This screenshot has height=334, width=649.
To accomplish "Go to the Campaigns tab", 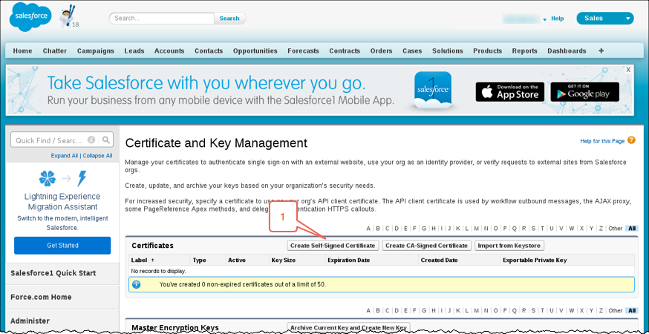I will coord(96,51).
